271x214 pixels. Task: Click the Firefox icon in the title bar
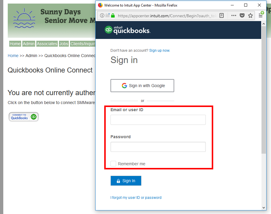[100, 5]
